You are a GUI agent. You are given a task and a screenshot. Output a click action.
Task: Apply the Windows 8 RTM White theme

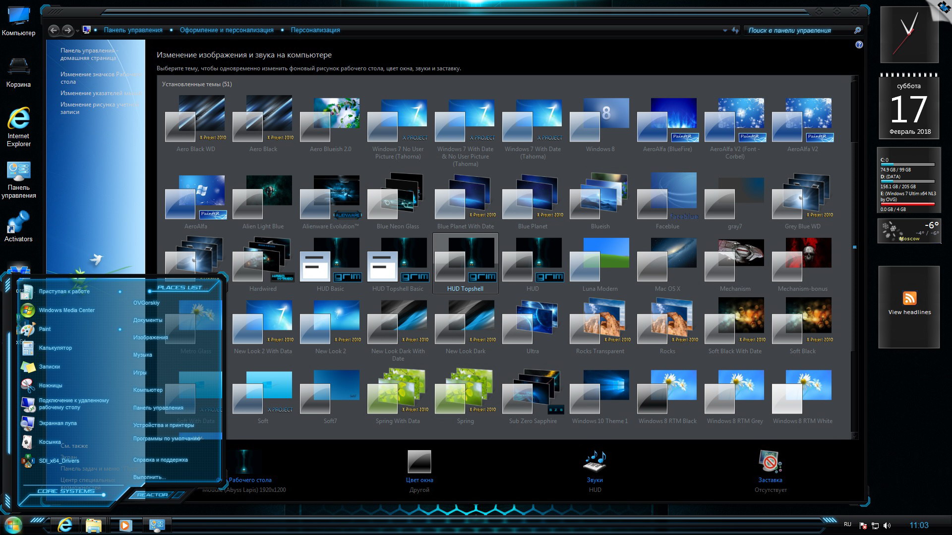tap(802, 392)
